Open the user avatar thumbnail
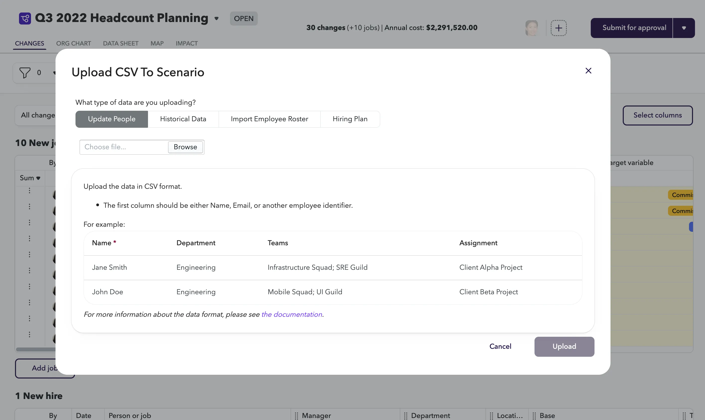The width and height of the screenshot is (705, 420). click(531, 28)
